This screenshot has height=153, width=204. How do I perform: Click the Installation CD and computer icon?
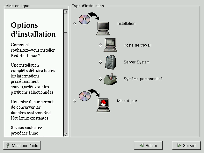tap(94, 24)
